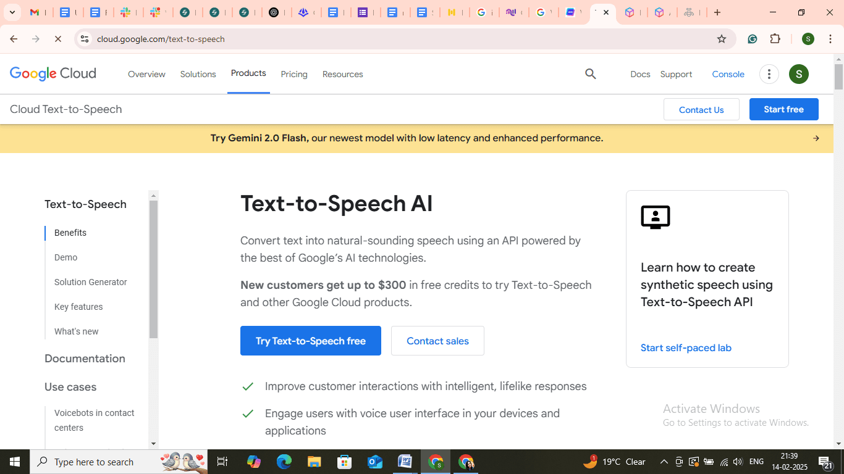Close the active Text-to-Speech tab
The width and height of the screenshot is (844, 474).
click(x=606, y=12)
